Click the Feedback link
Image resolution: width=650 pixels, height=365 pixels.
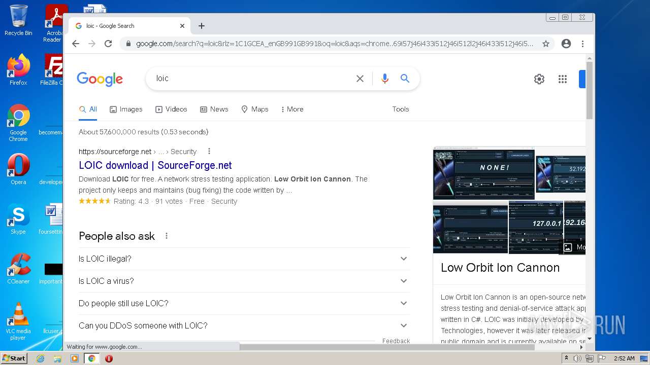click(x=396, y=341)
